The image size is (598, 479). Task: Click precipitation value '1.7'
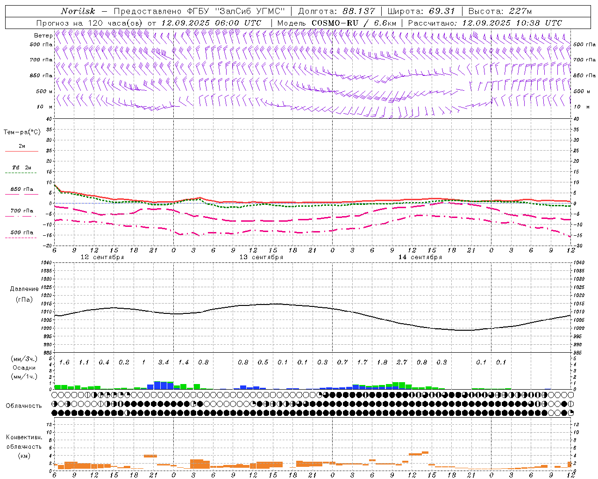coord(362,363)
